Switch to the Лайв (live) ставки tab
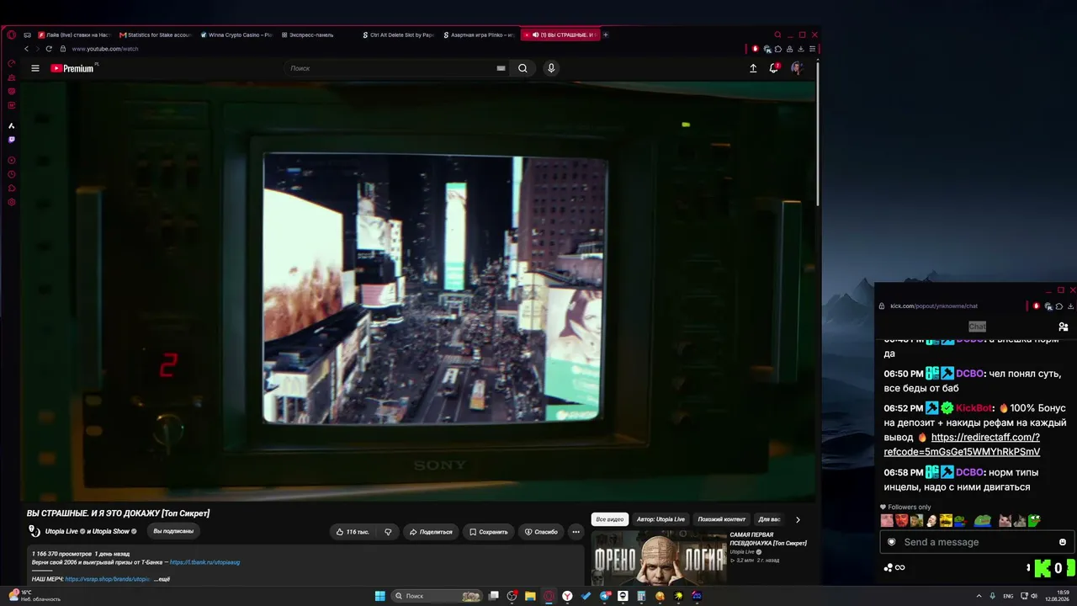This screenshot has width=1077, height=606. point(74,35)
